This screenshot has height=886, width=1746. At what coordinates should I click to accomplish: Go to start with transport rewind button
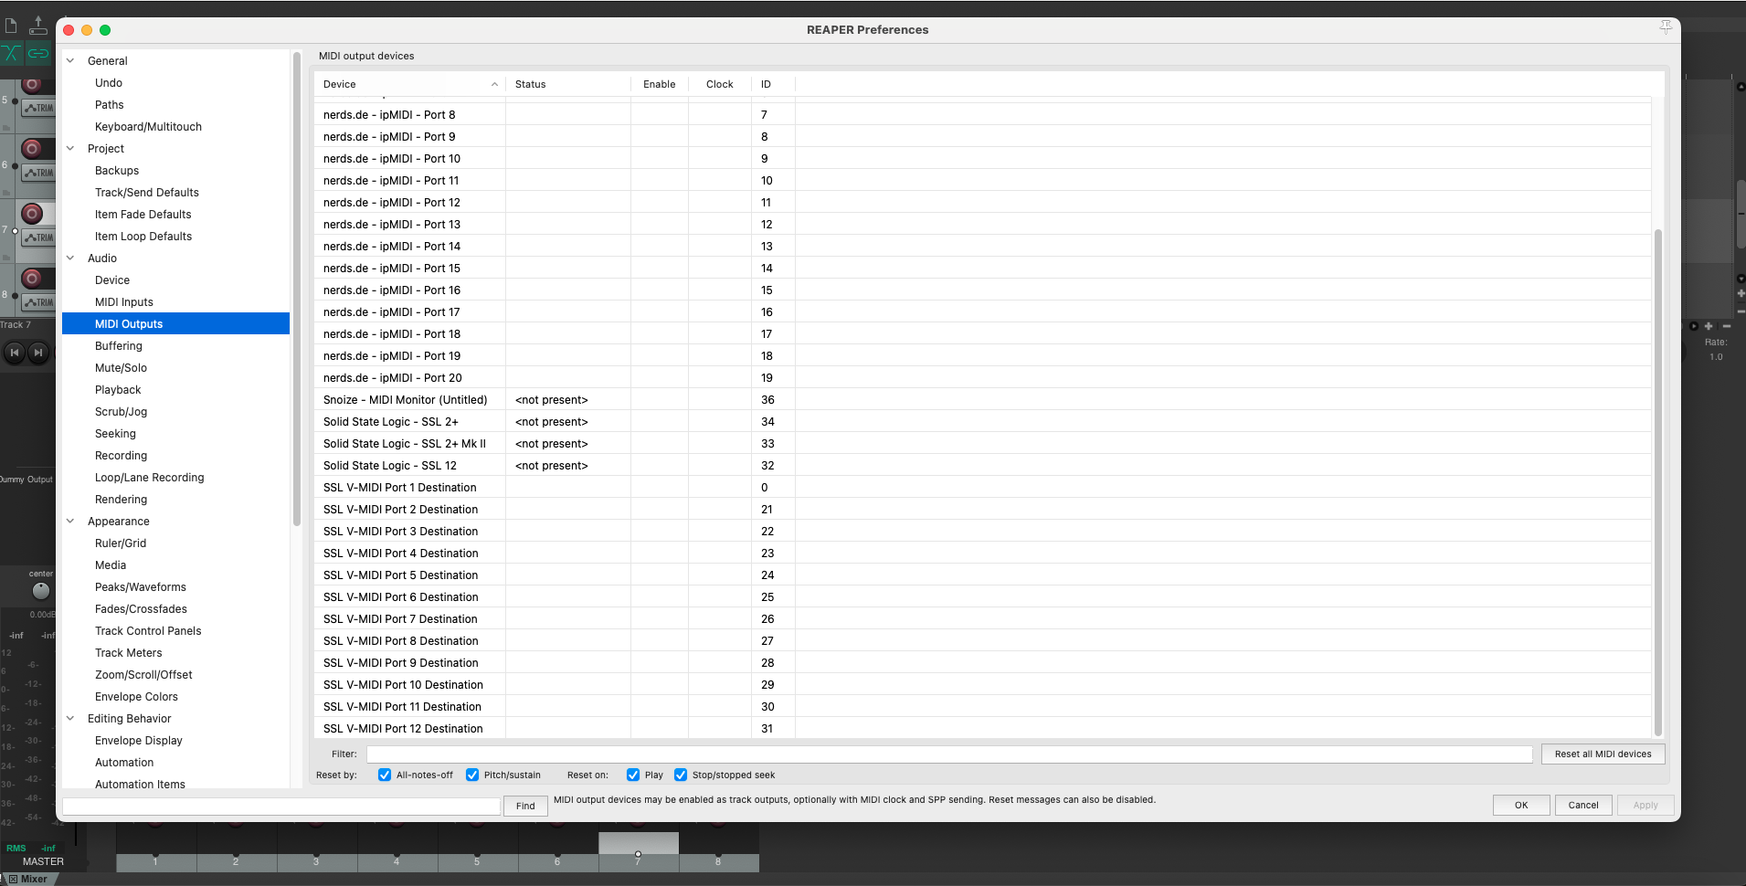15,353
